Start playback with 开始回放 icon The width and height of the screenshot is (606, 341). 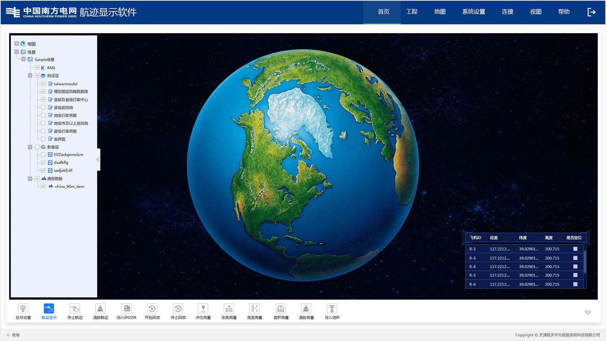click(x=152, y=309)
